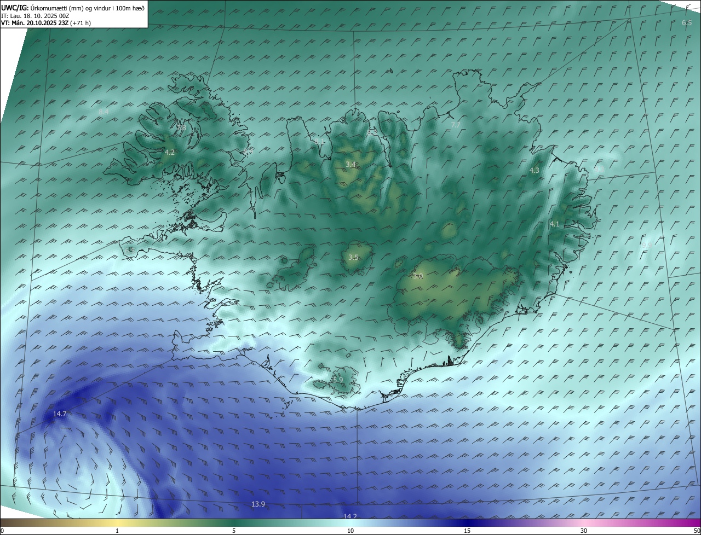Click the '1' tick on the color scale
The image size is (701, 535).
(x=118, y=531)
